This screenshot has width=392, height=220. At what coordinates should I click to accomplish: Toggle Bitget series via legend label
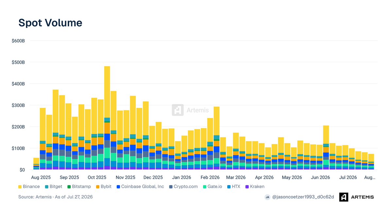[x=56, y=187]
